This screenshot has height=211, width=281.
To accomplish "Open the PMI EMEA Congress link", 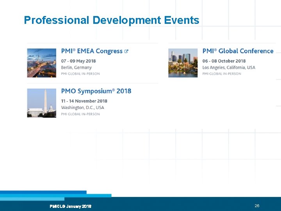I will pos(92,51).
